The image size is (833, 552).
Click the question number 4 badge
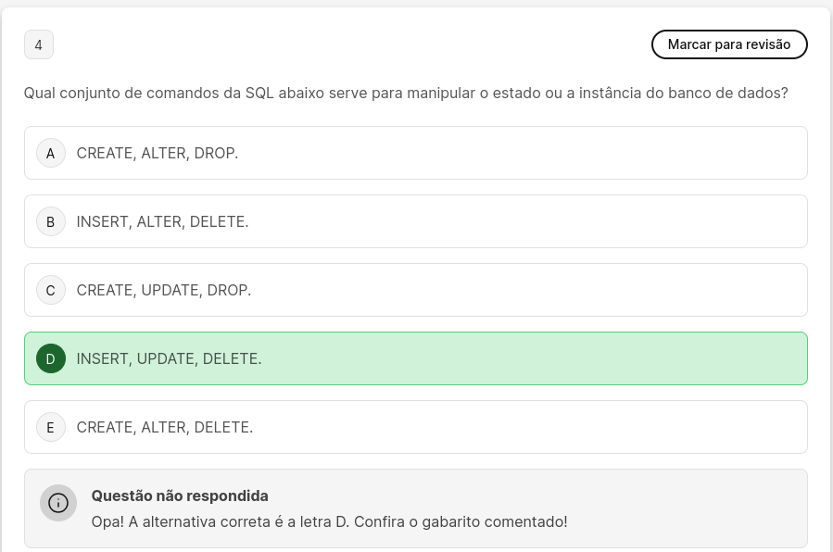[39, 44]
